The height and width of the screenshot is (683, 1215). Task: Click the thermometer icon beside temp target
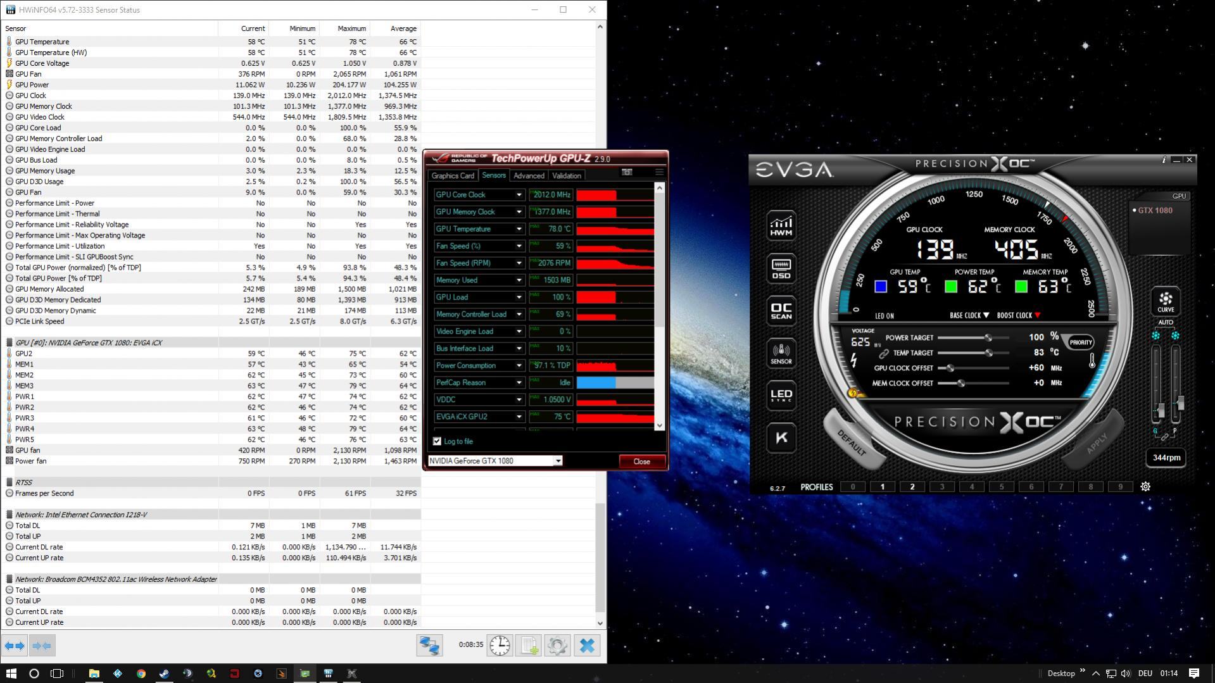tap(1092, 361)
